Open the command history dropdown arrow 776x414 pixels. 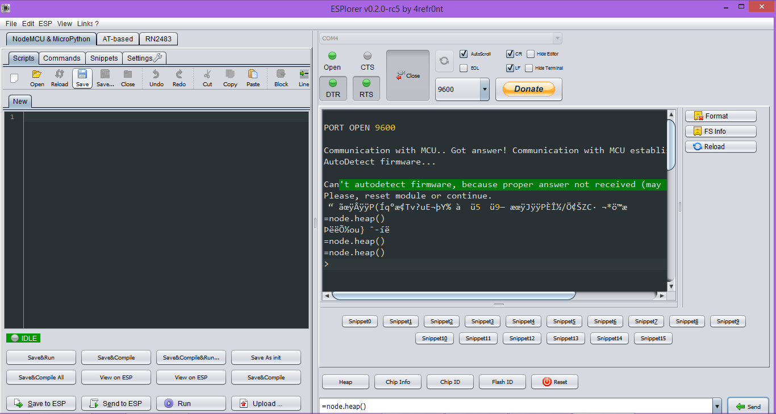717,406
